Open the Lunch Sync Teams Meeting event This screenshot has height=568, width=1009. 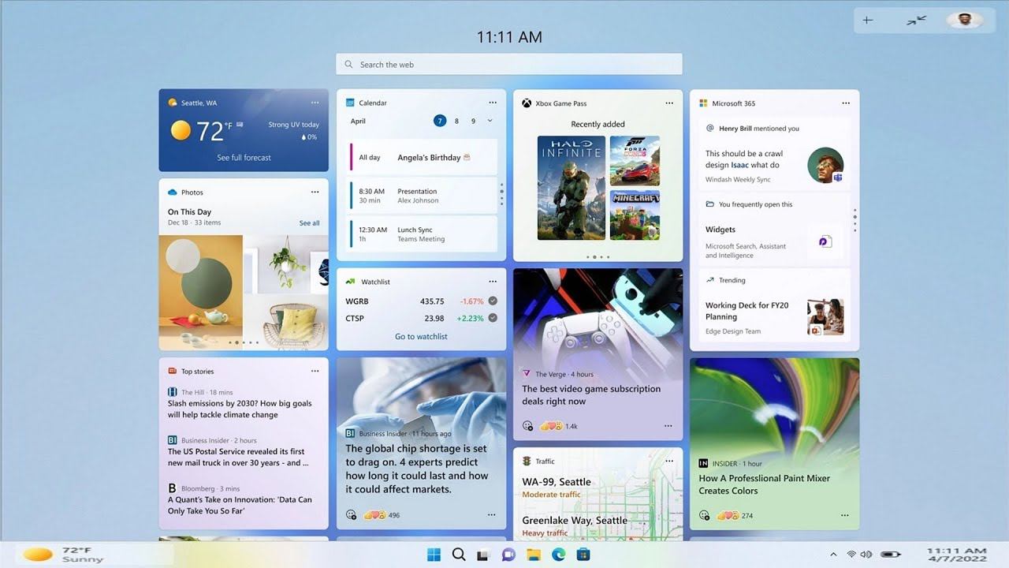423,234
